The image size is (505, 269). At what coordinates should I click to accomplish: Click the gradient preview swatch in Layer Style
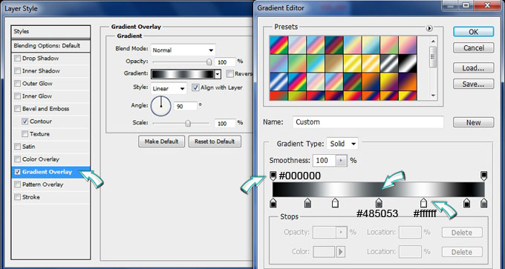(x=183, y=74)
